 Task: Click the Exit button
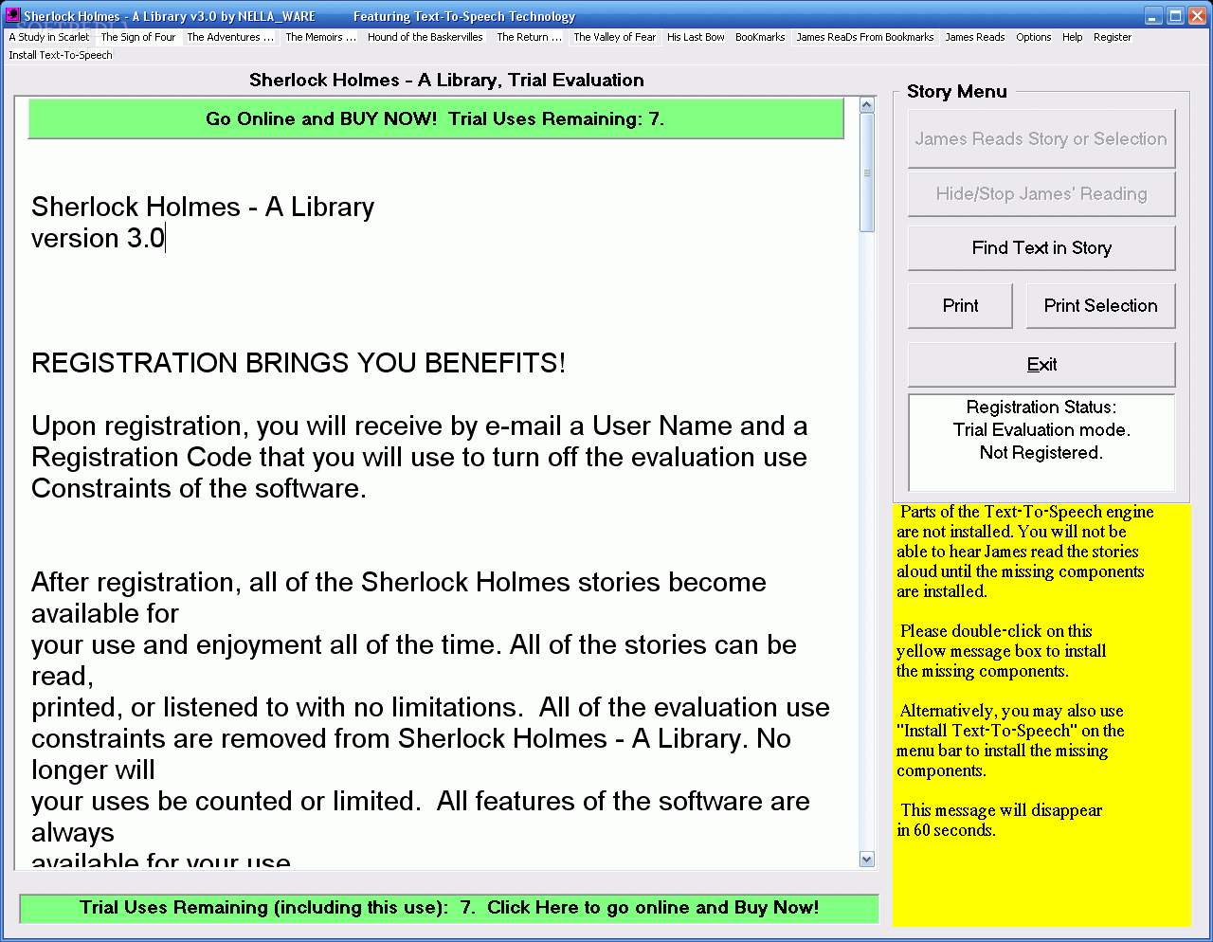coord(1041,364)
